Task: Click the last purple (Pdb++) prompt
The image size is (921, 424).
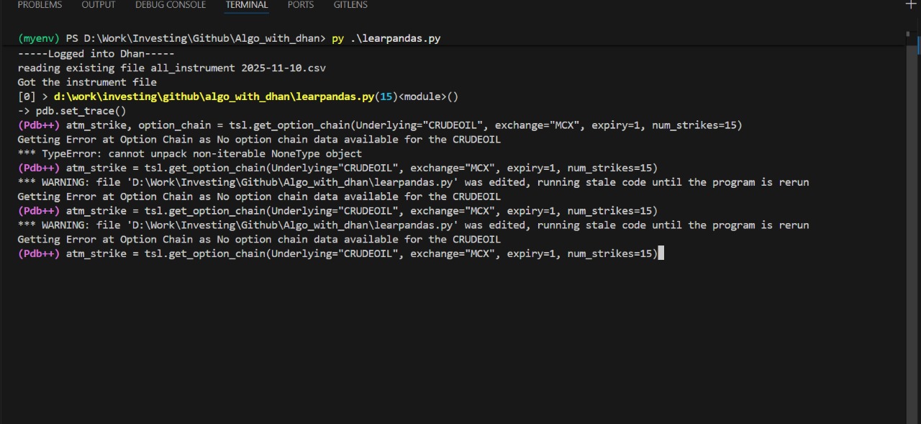Action: click(x=39, y=253)
